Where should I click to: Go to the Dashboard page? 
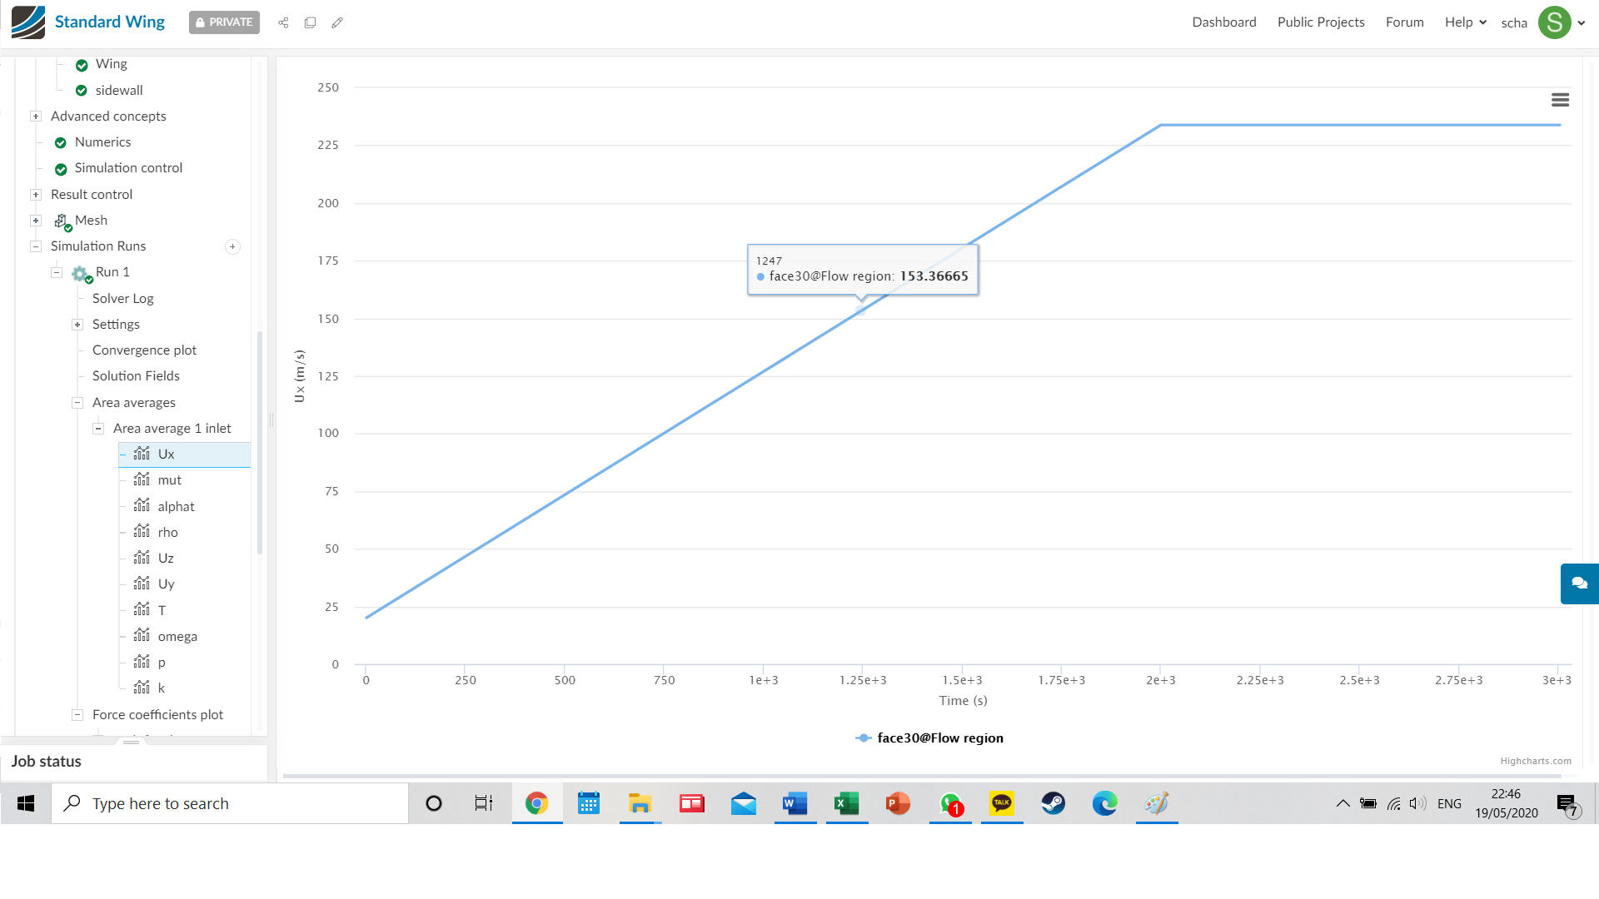(1223, 22)
